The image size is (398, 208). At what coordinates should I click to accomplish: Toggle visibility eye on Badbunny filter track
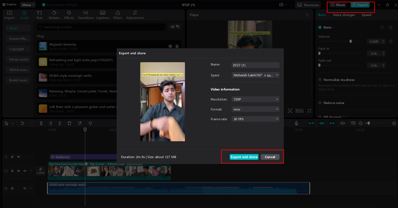pyautogui.click(x=18, y=157)
